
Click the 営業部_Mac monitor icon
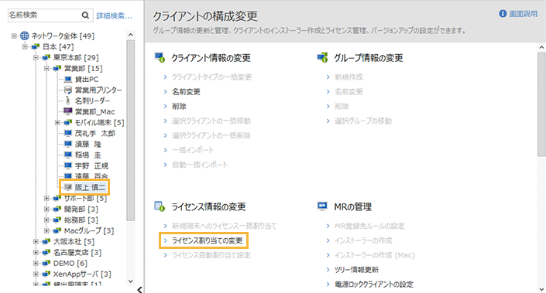[68, 111]
